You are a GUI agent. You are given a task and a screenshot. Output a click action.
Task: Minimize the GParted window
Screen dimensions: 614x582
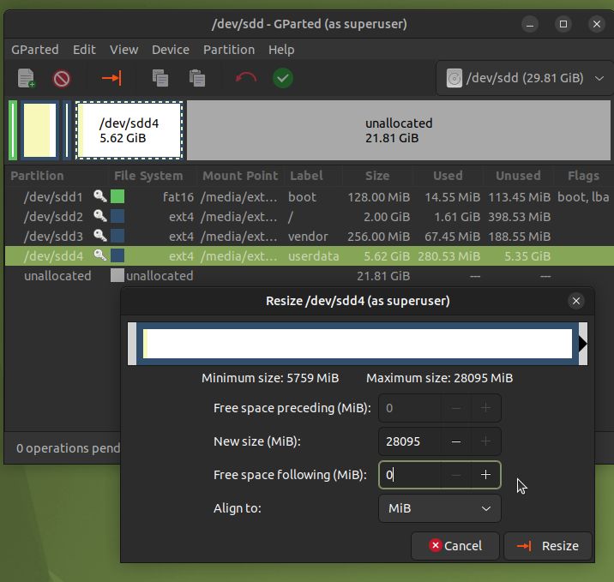[530, 24]
